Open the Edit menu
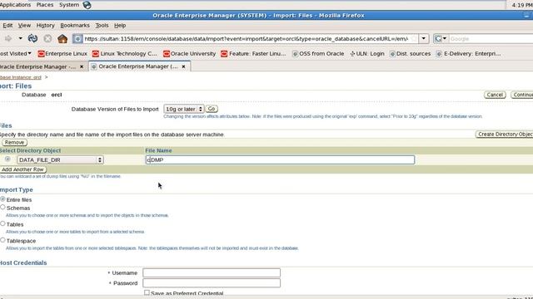533x299 pixels. pos(7,26)
